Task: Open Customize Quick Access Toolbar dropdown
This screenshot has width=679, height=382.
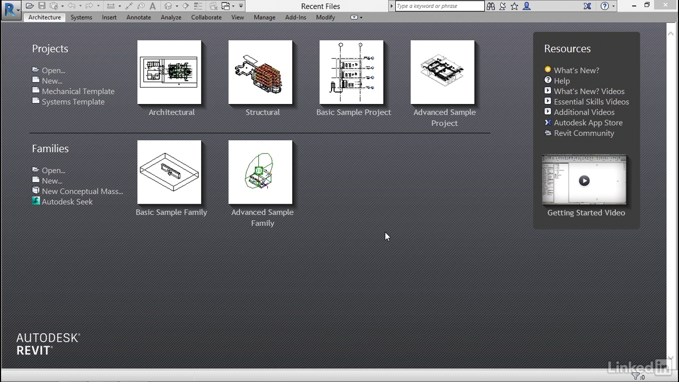Action: [241, 6]
